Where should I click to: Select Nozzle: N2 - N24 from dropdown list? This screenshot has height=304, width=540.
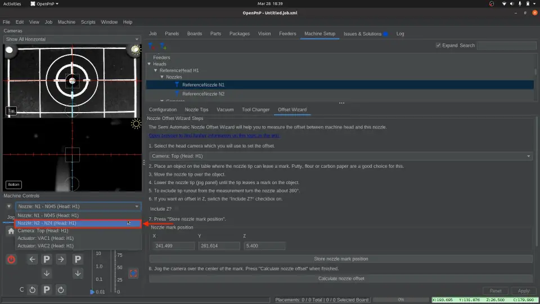coord(78,223)
